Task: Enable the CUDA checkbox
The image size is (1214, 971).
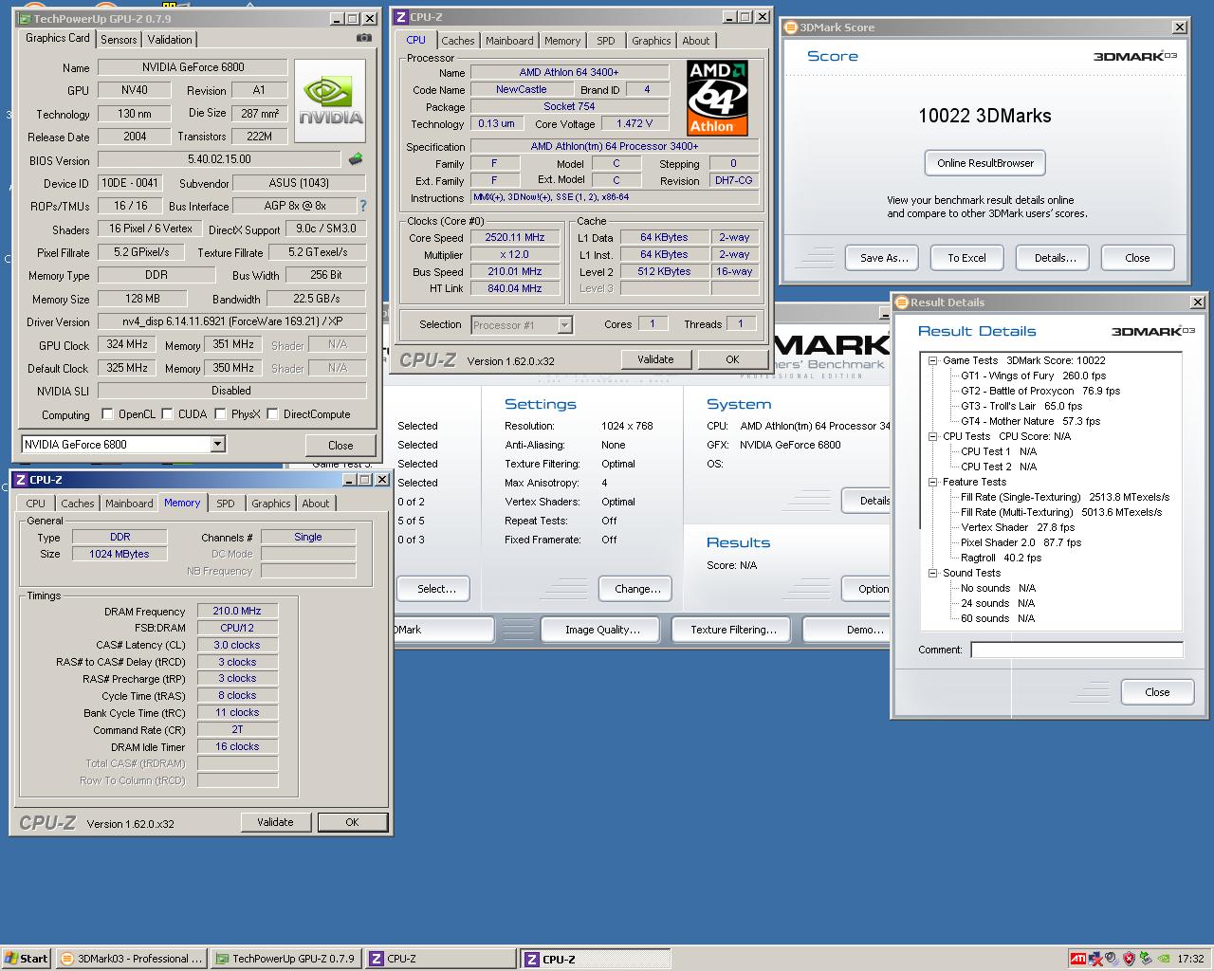Action: (x=167, y=414)
